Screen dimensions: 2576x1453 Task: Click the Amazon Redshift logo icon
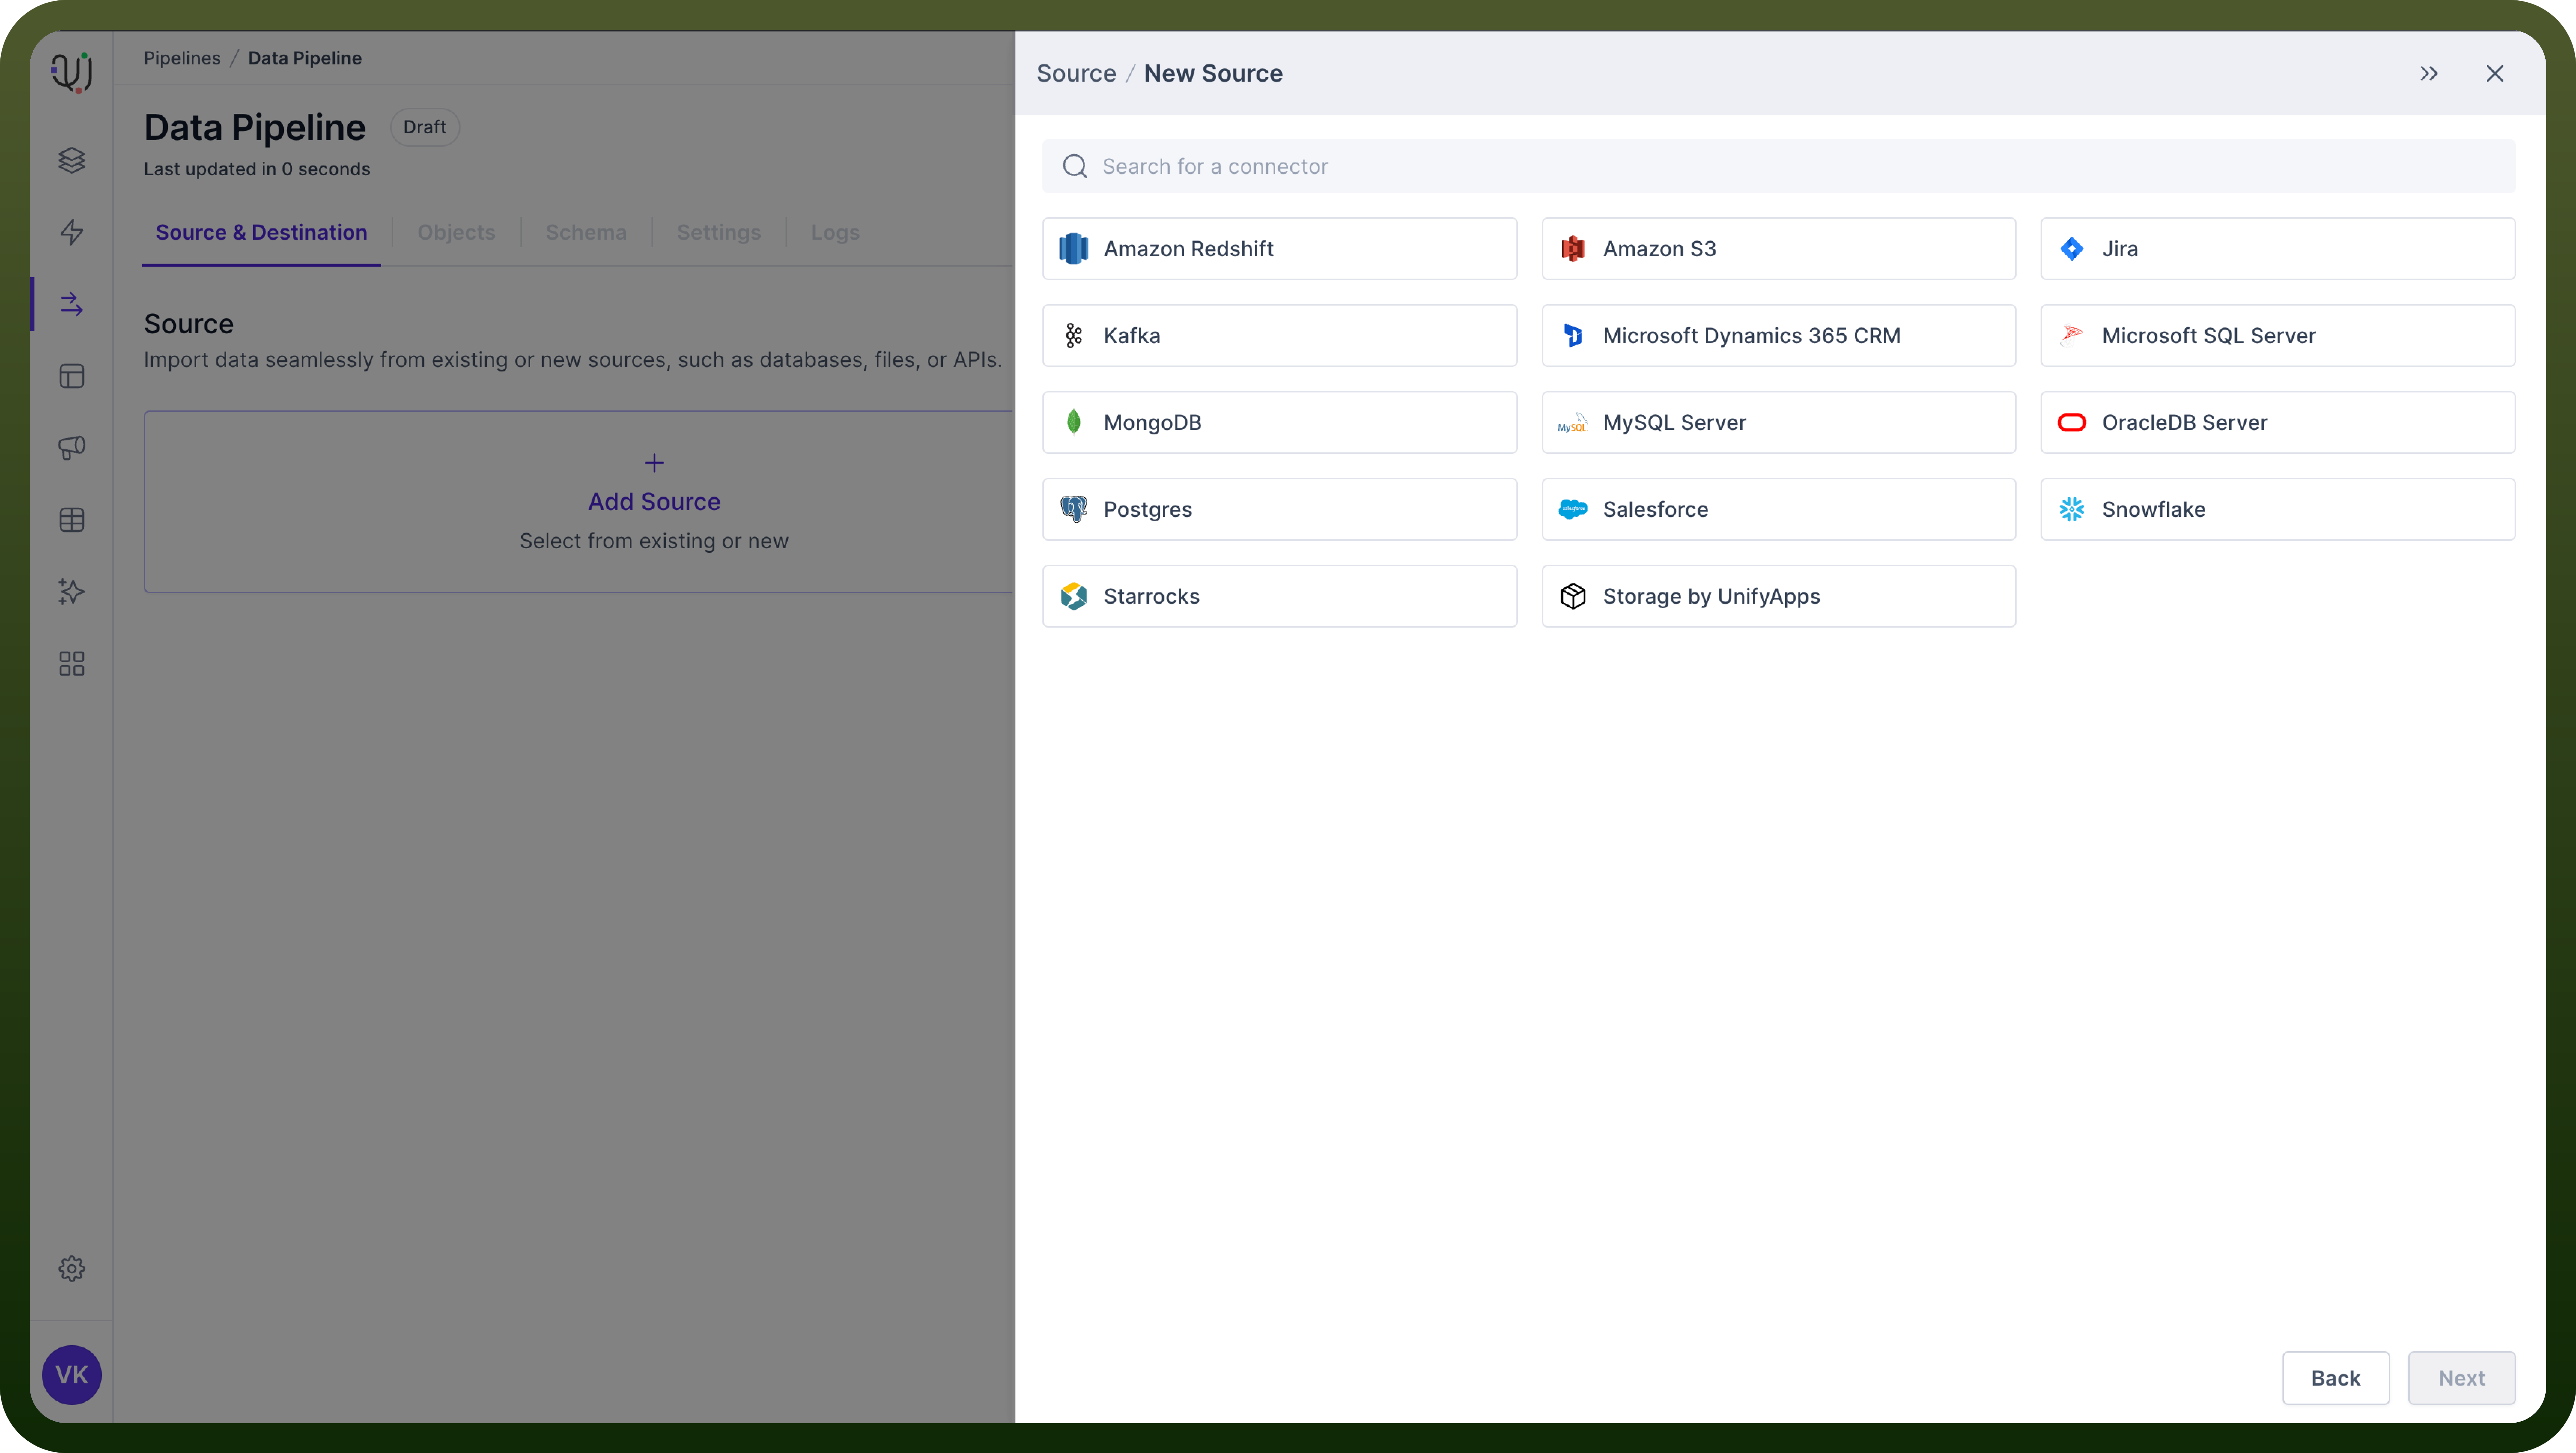1073,249
